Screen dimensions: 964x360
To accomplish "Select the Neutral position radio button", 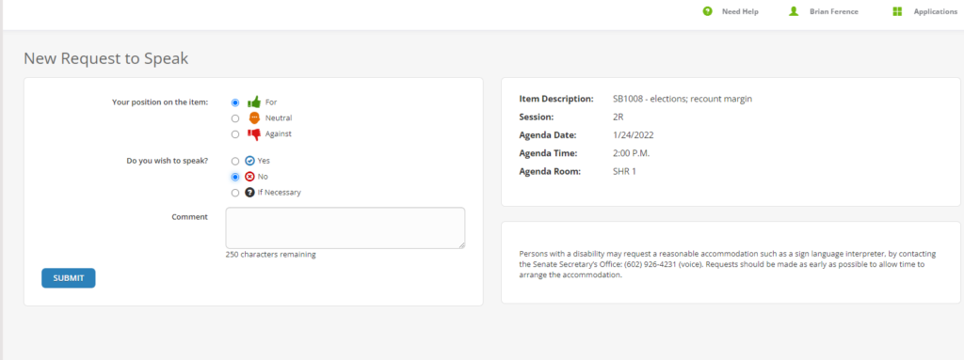I will 234,118.
